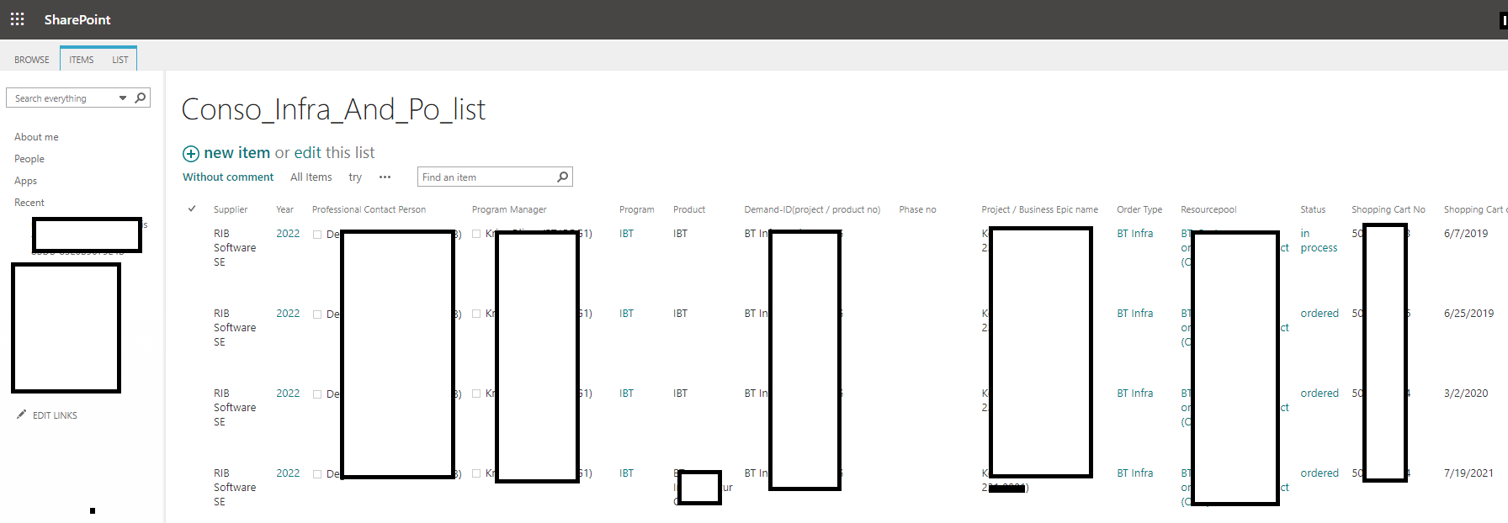
Task: Click the Conso_Infra_And_Po_list page title
Action: (333, 109)
